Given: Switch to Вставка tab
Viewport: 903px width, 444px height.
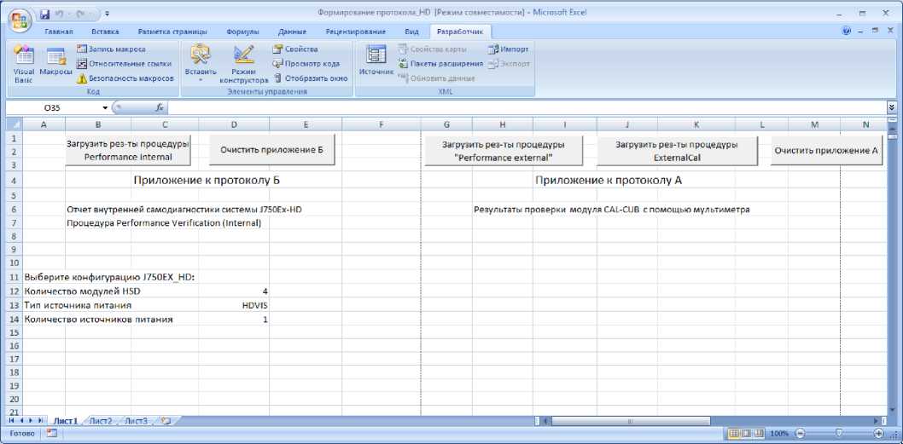Looking at the screenshot, I should point(105,32).
